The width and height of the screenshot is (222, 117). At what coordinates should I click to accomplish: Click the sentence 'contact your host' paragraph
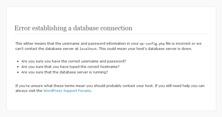click(110, 88)
